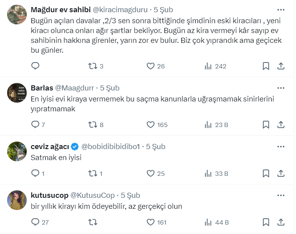The image size is (296, 234).
Task: Click the Barlas profile avatar
Action: point(17,93)
